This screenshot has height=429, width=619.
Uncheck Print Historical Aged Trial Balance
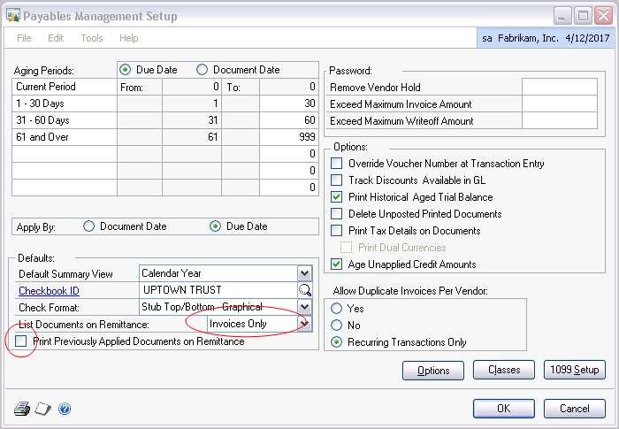tap(336, 197)
